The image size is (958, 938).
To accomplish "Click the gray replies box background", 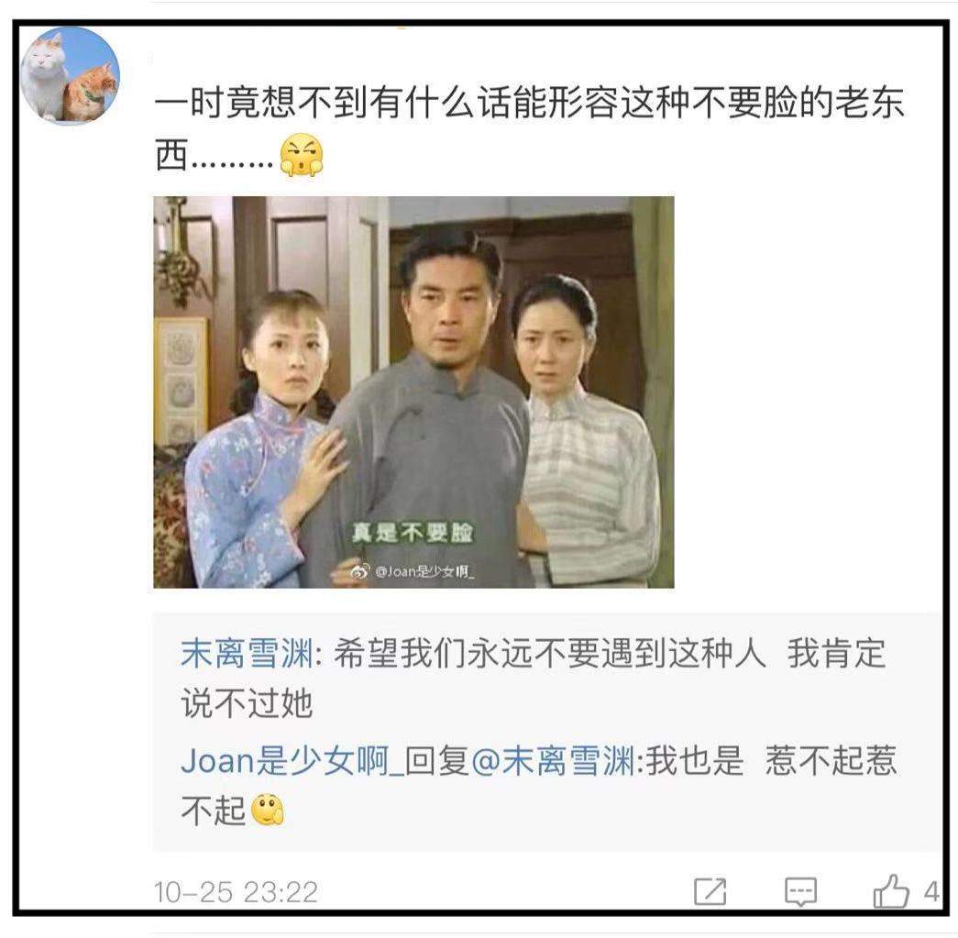I will 546,732.
